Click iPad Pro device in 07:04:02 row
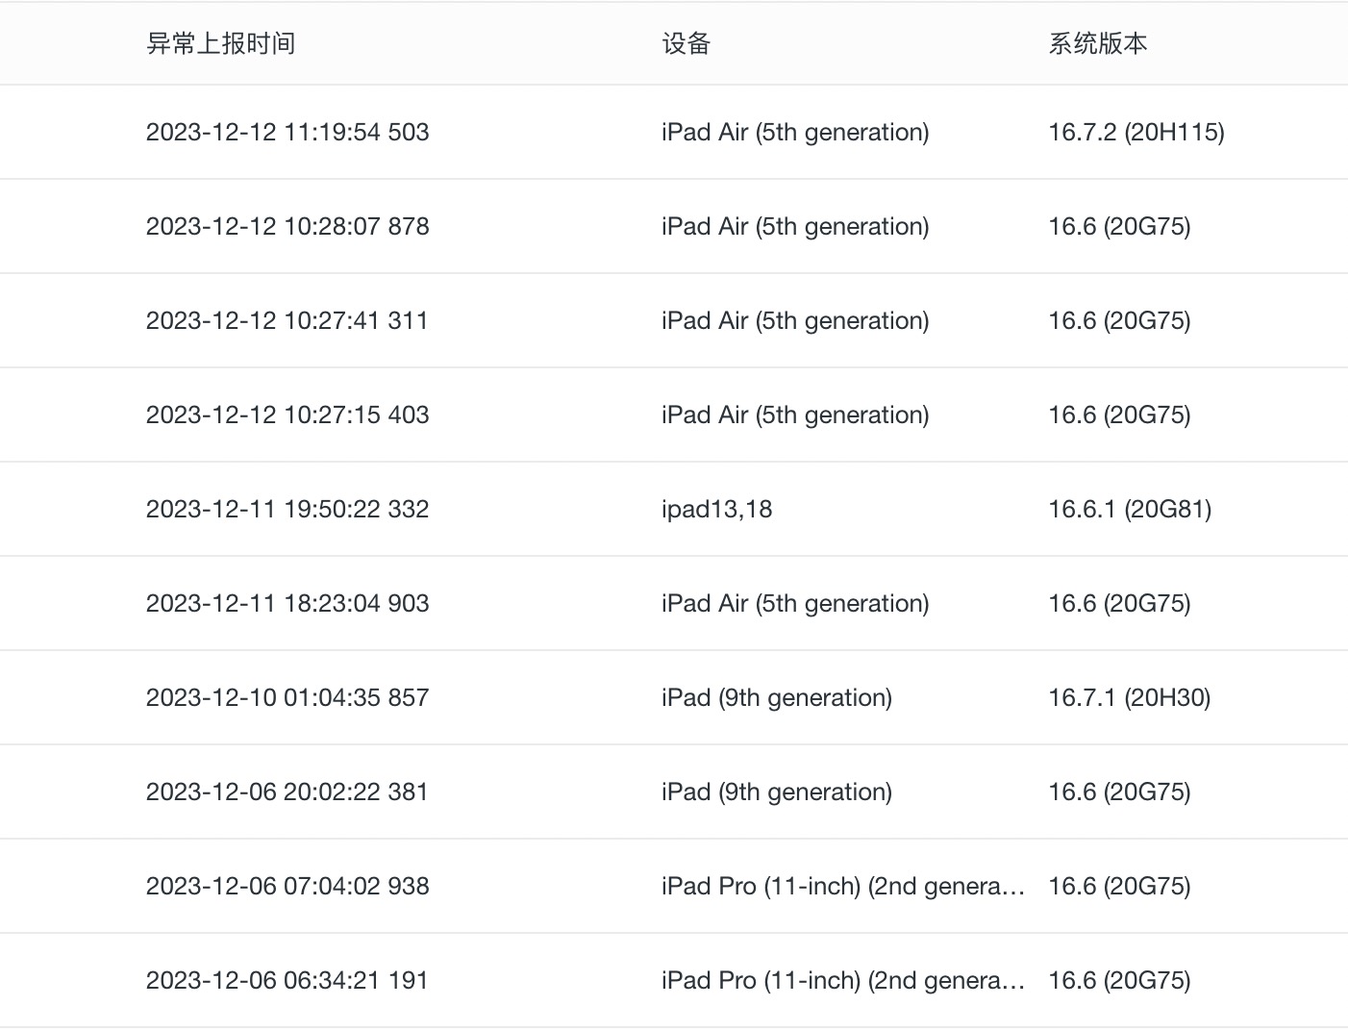 (x=843, y=886)
